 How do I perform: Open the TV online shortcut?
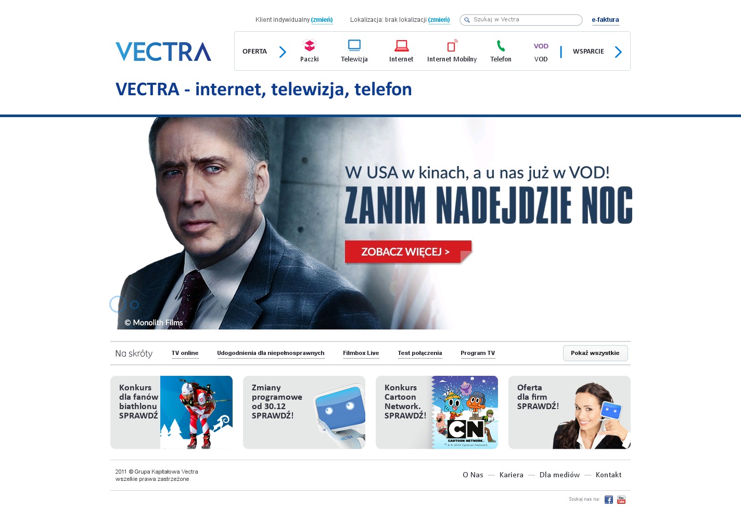[185, 353]
